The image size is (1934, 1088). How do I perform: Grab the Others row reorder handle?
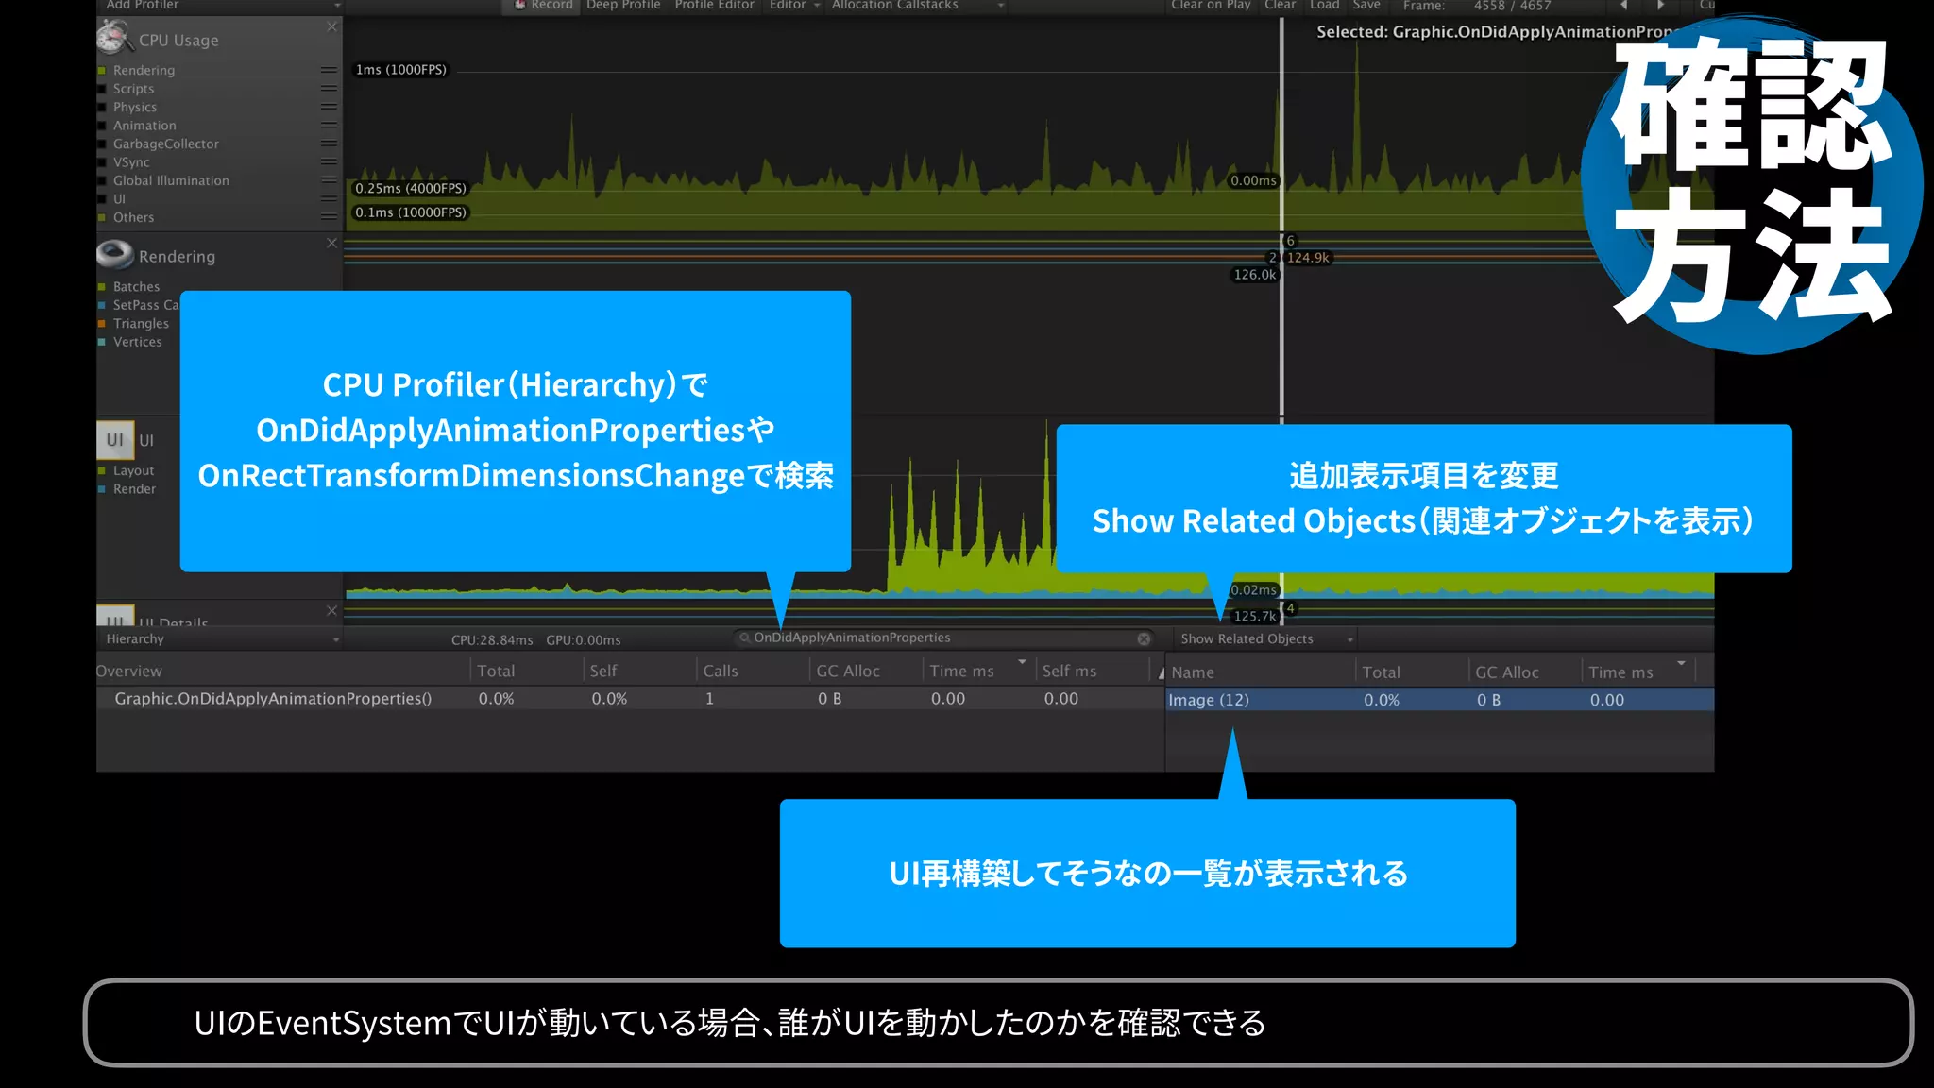click(x=329, y=217)
